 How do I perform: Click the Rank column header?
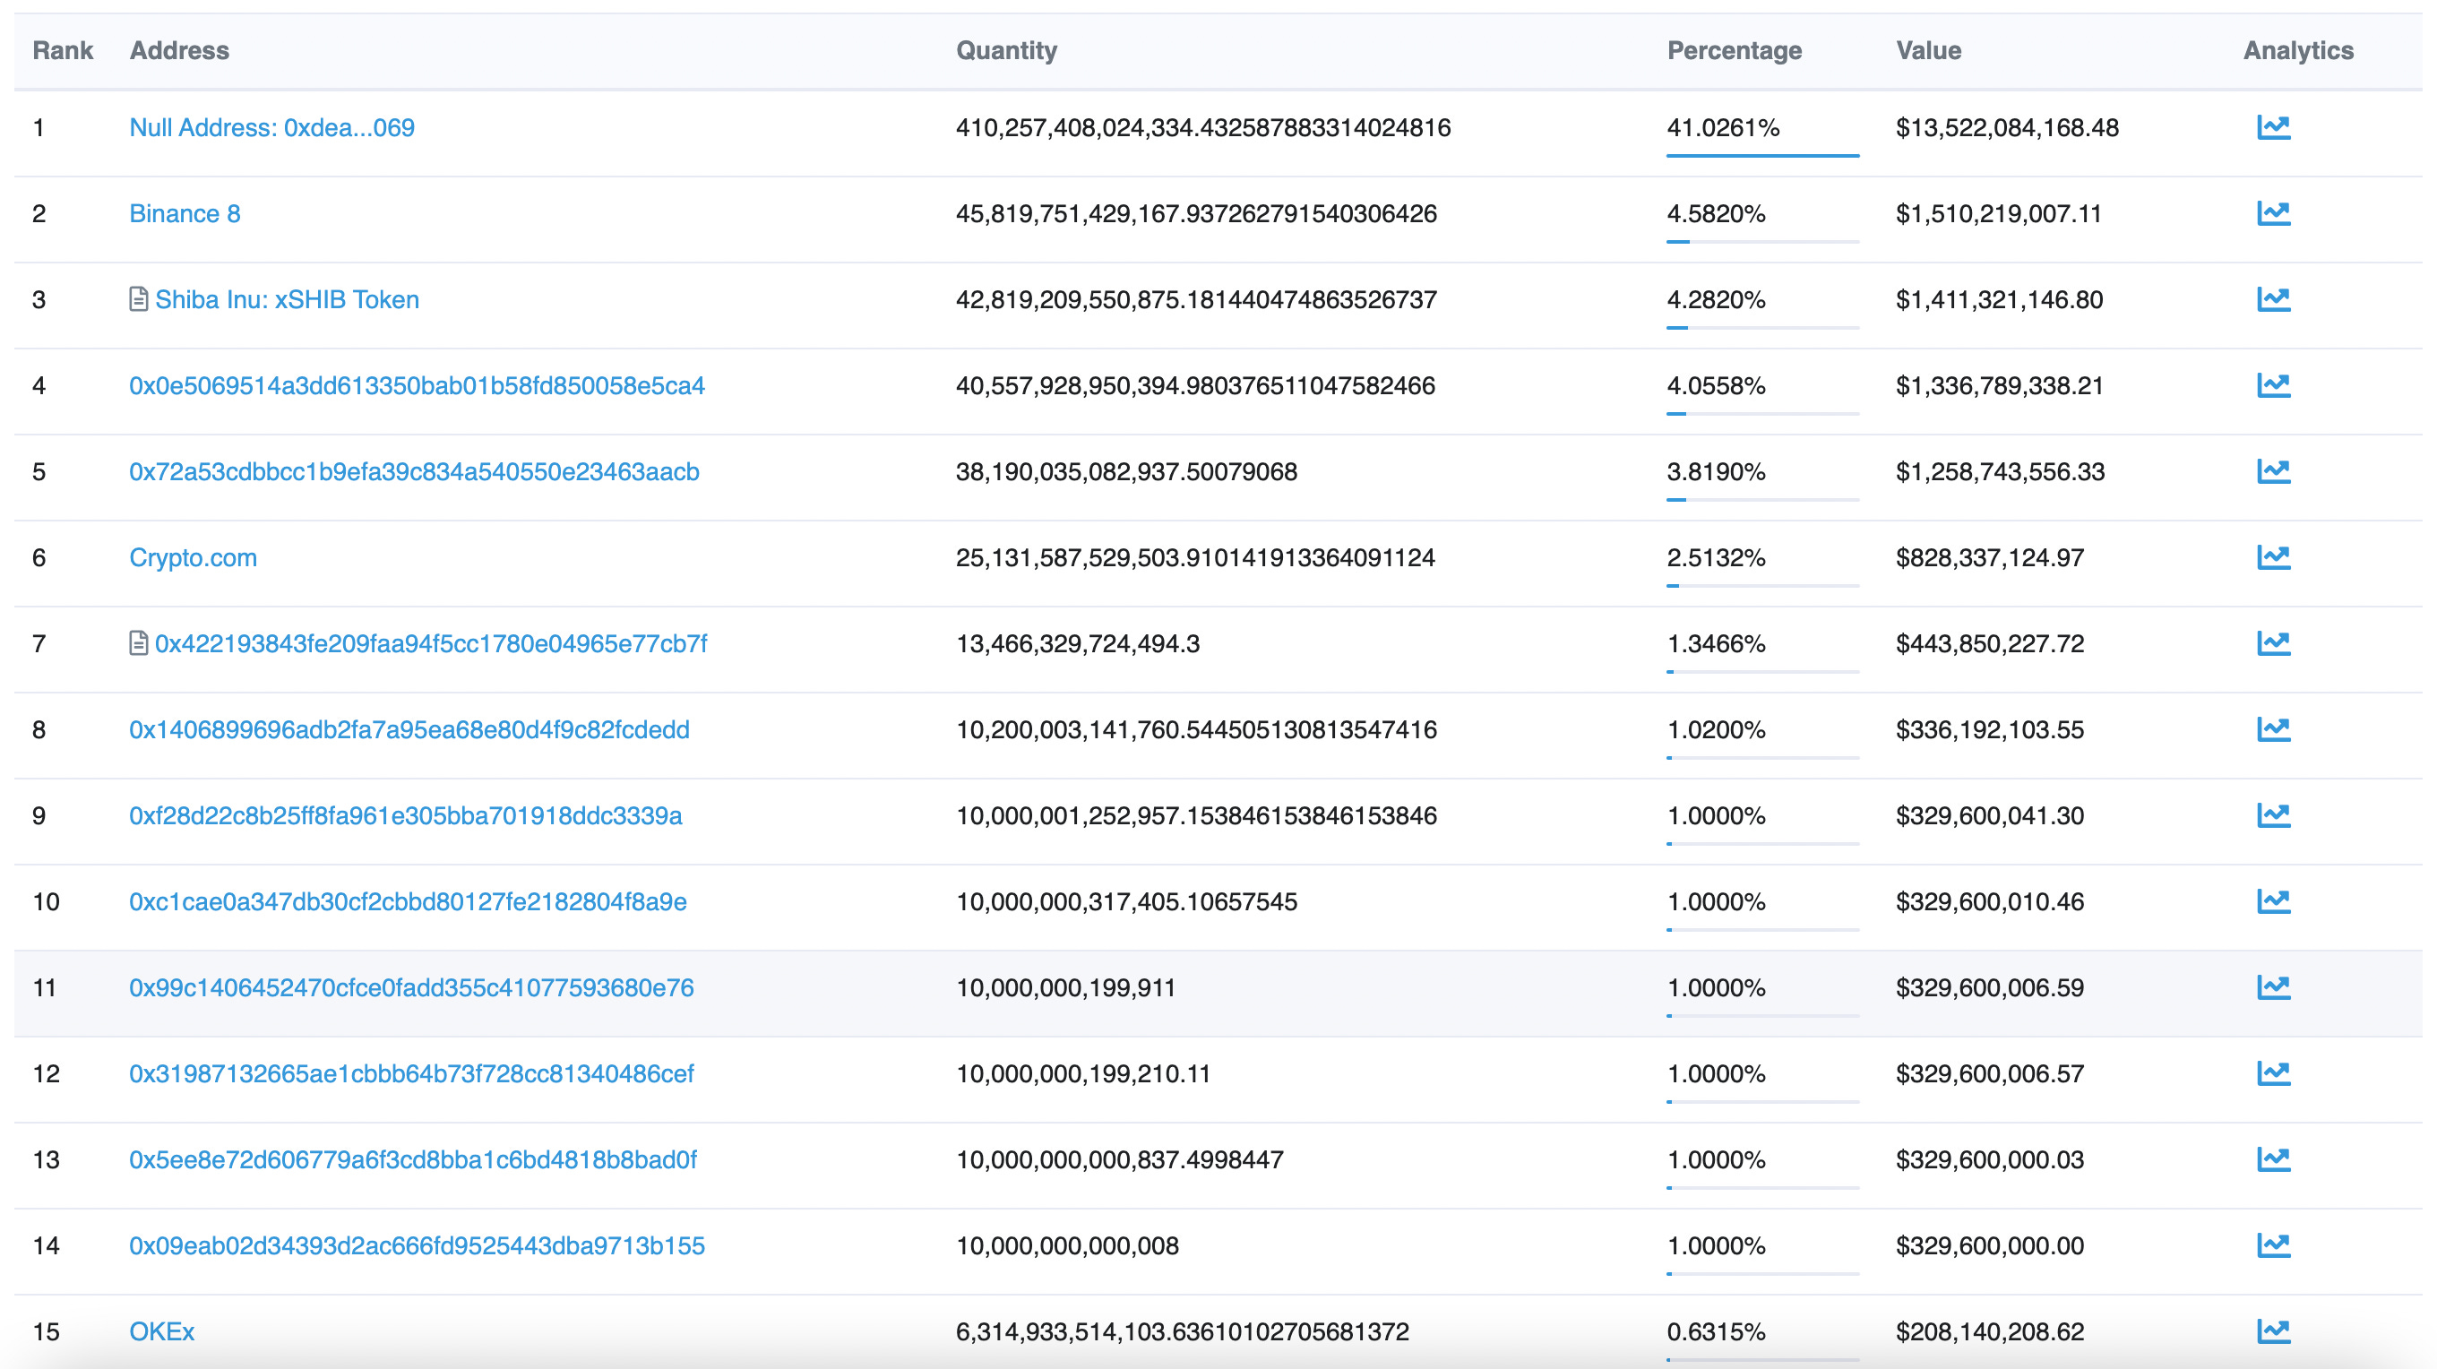pyautogui.click(x=63, y=50)
